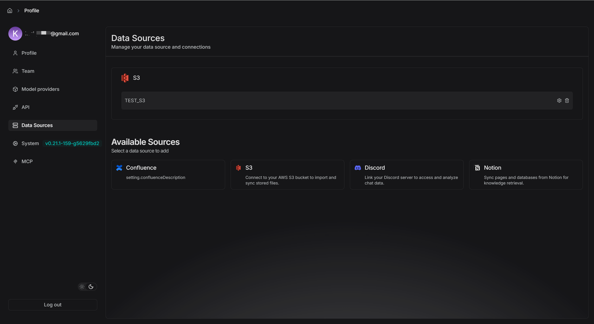Click the S3 icon in Available Sources
594x324 pixels.
[239, 168]
